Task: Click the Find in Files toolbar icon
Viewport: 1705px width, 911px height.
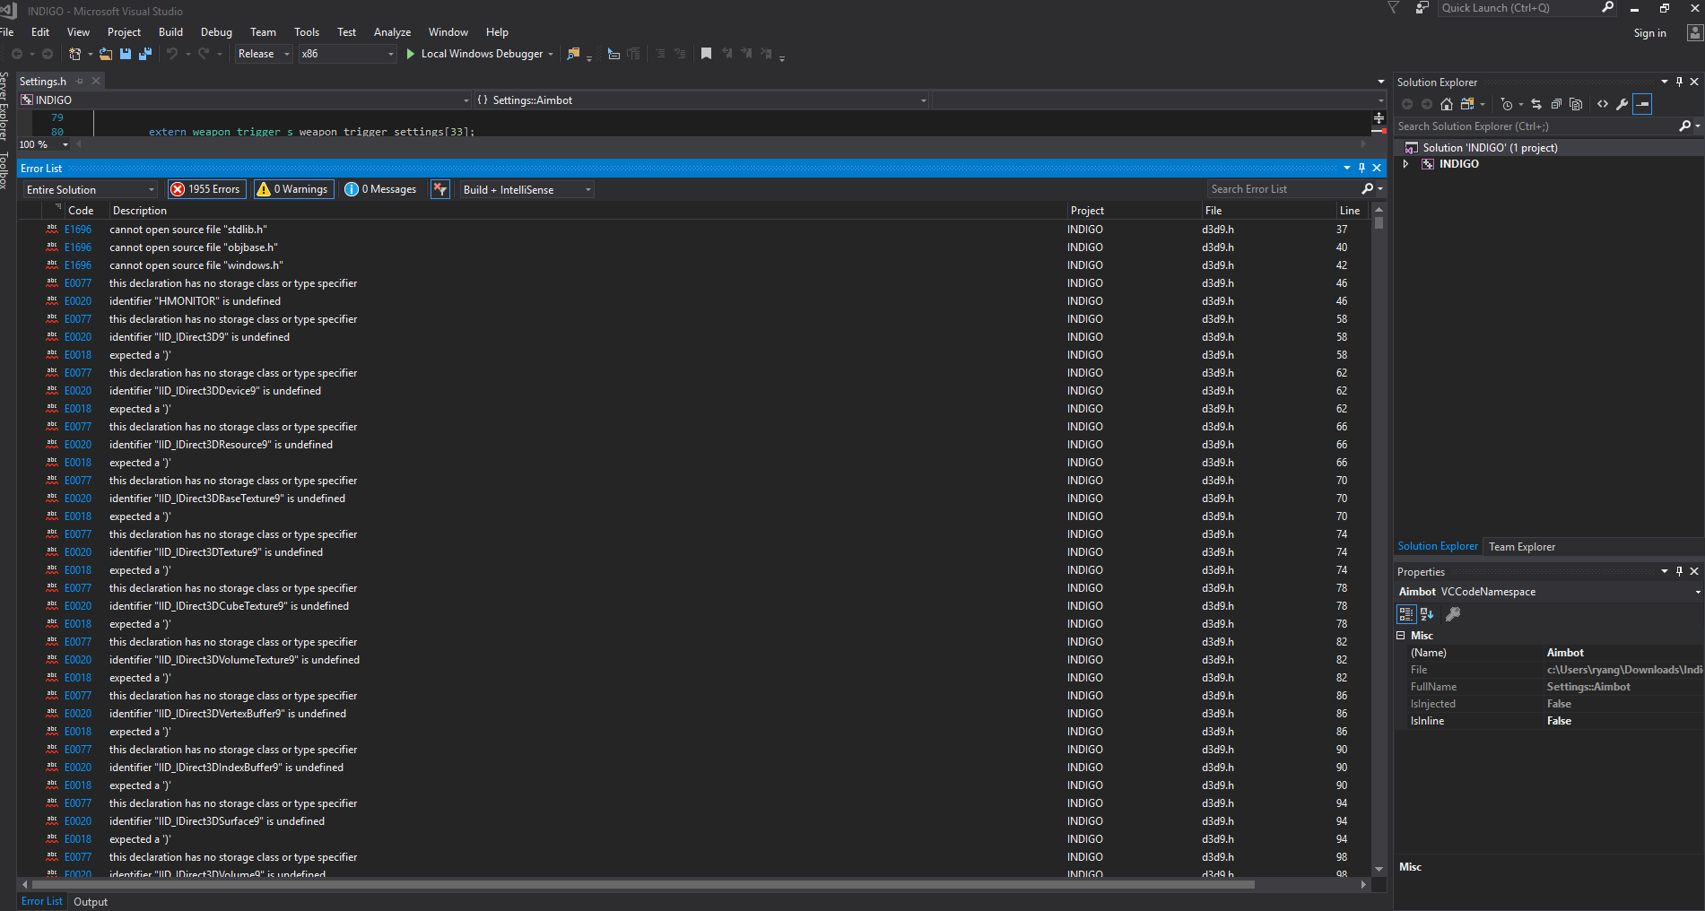Action: [573, 54]
